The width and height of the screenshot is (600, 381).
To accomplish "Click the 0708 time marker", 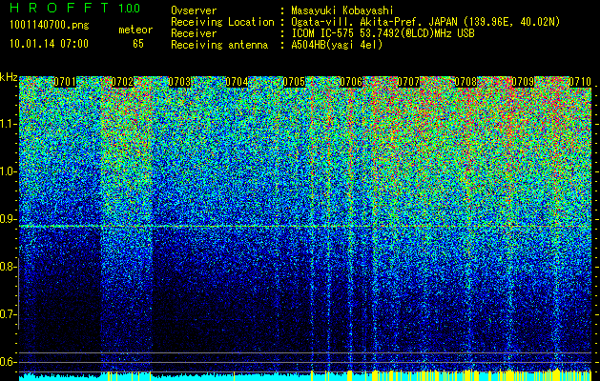I will tap(466, 82).
